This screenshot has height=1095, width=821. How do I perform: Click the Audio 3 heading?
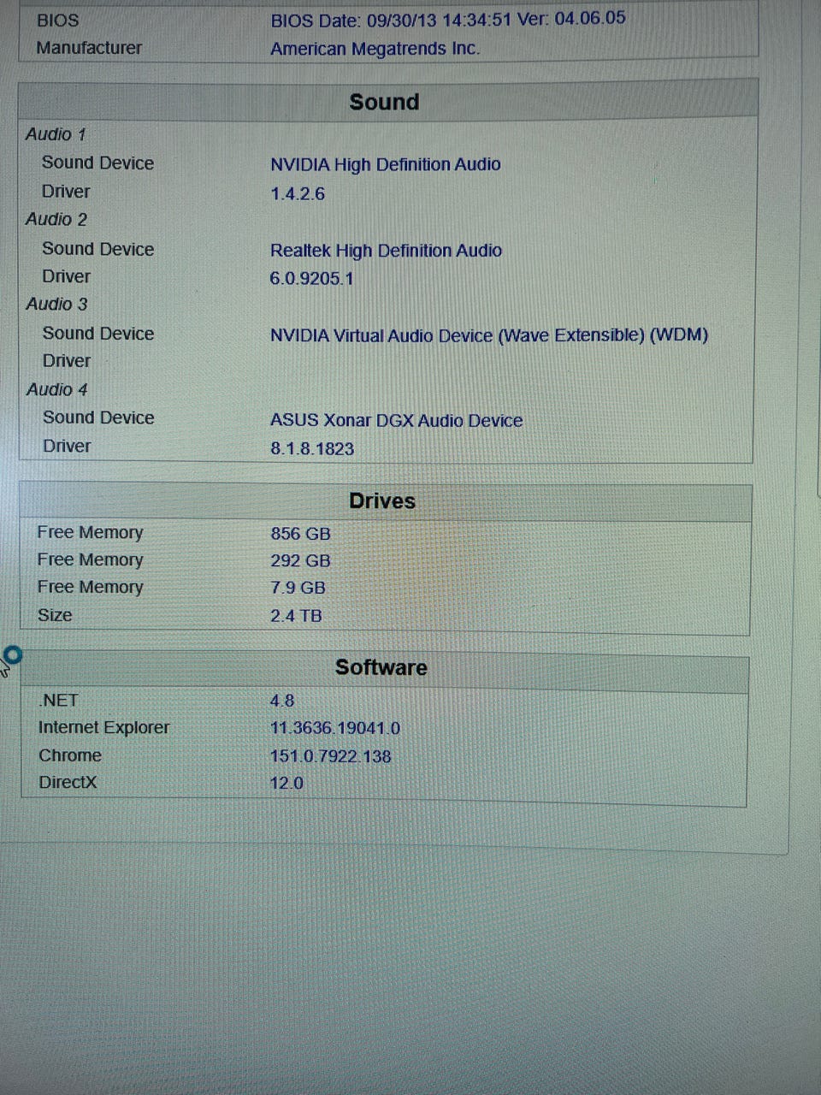(56, 304)
